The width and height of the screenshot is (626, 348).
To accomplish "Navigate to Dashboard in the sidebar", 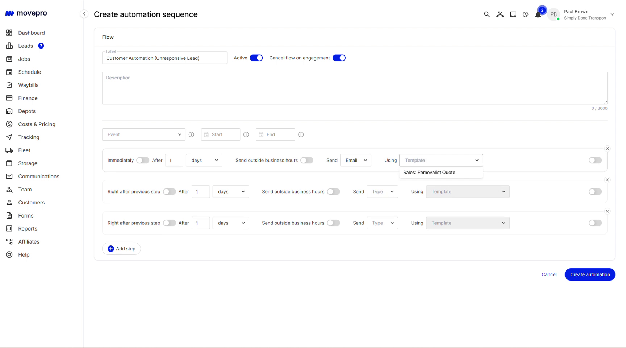I will tap(32, 33).
